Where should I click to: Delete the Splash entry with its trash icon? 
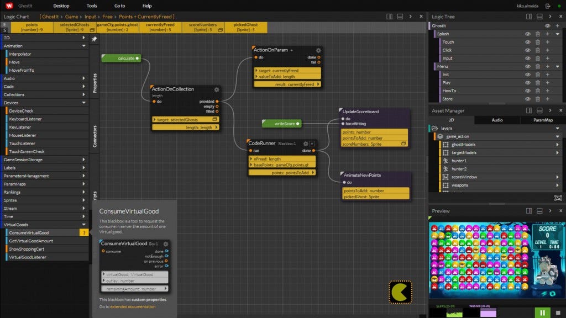(x=537, y=34)
